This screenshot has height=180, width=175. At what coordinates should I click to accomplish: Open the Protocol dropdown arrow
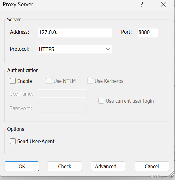[x=108, y=49]
